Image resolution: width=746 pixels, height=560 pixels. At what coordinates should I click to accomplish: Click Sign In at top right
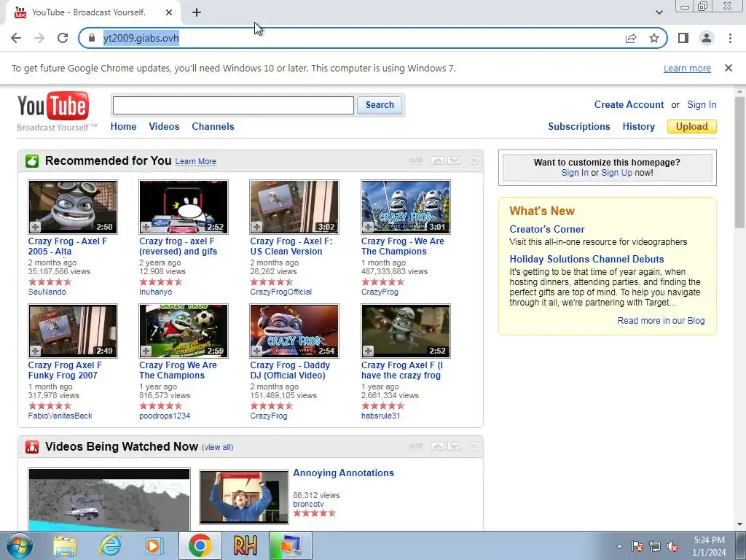[x=702, y=105]
